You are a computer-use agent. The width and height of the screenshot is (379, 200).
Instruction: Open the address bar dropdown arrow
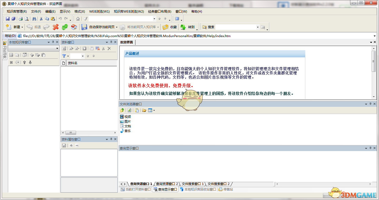click(x=375, y=36)
